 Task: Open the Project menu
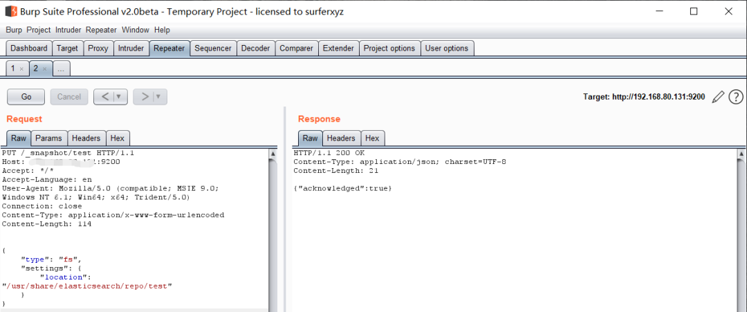39,30
